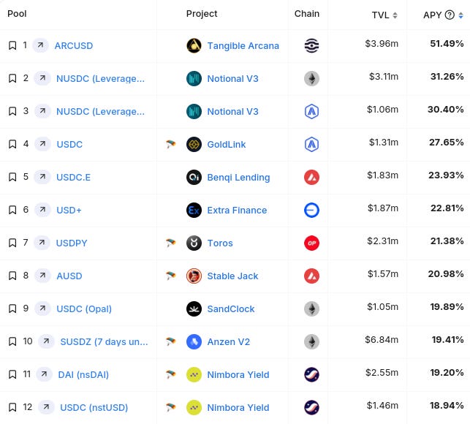Click the $3.96m TVL value

tap(382, 43)
